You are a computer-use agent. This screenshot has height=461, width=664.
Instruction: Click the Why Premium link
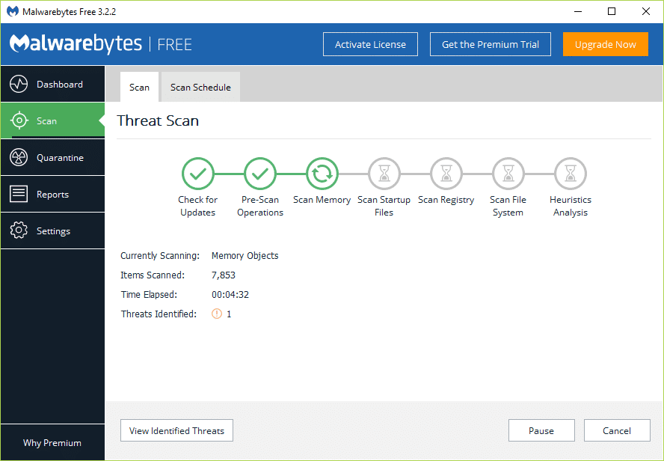point(52,443)
